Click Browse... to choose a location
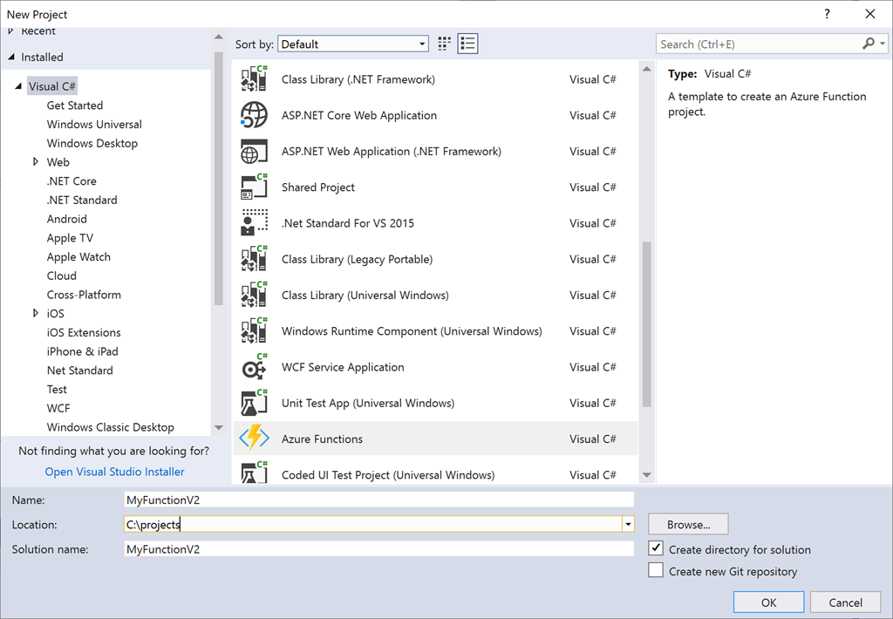893x619 pixels. (688, 525)
